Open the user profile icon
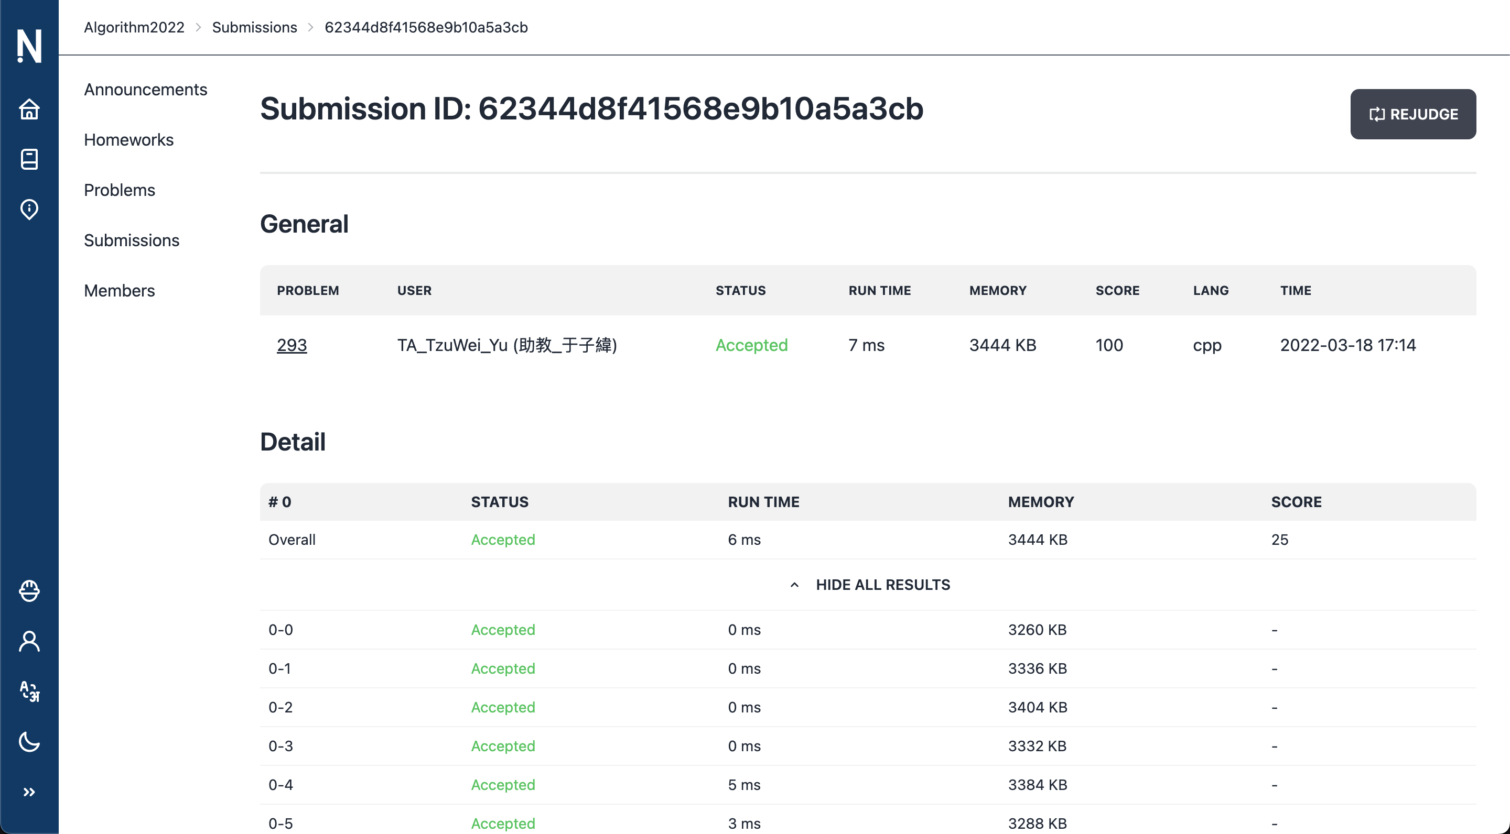 (x=29, y=641)
